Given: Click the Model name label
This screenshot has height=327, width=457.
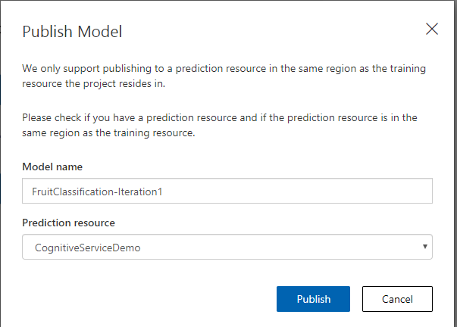Looking at the screenshot, I should click(x=52, y=167).
